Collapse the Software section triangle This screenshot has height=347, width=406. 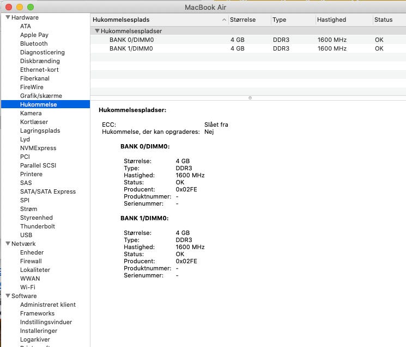coord(8,296)
